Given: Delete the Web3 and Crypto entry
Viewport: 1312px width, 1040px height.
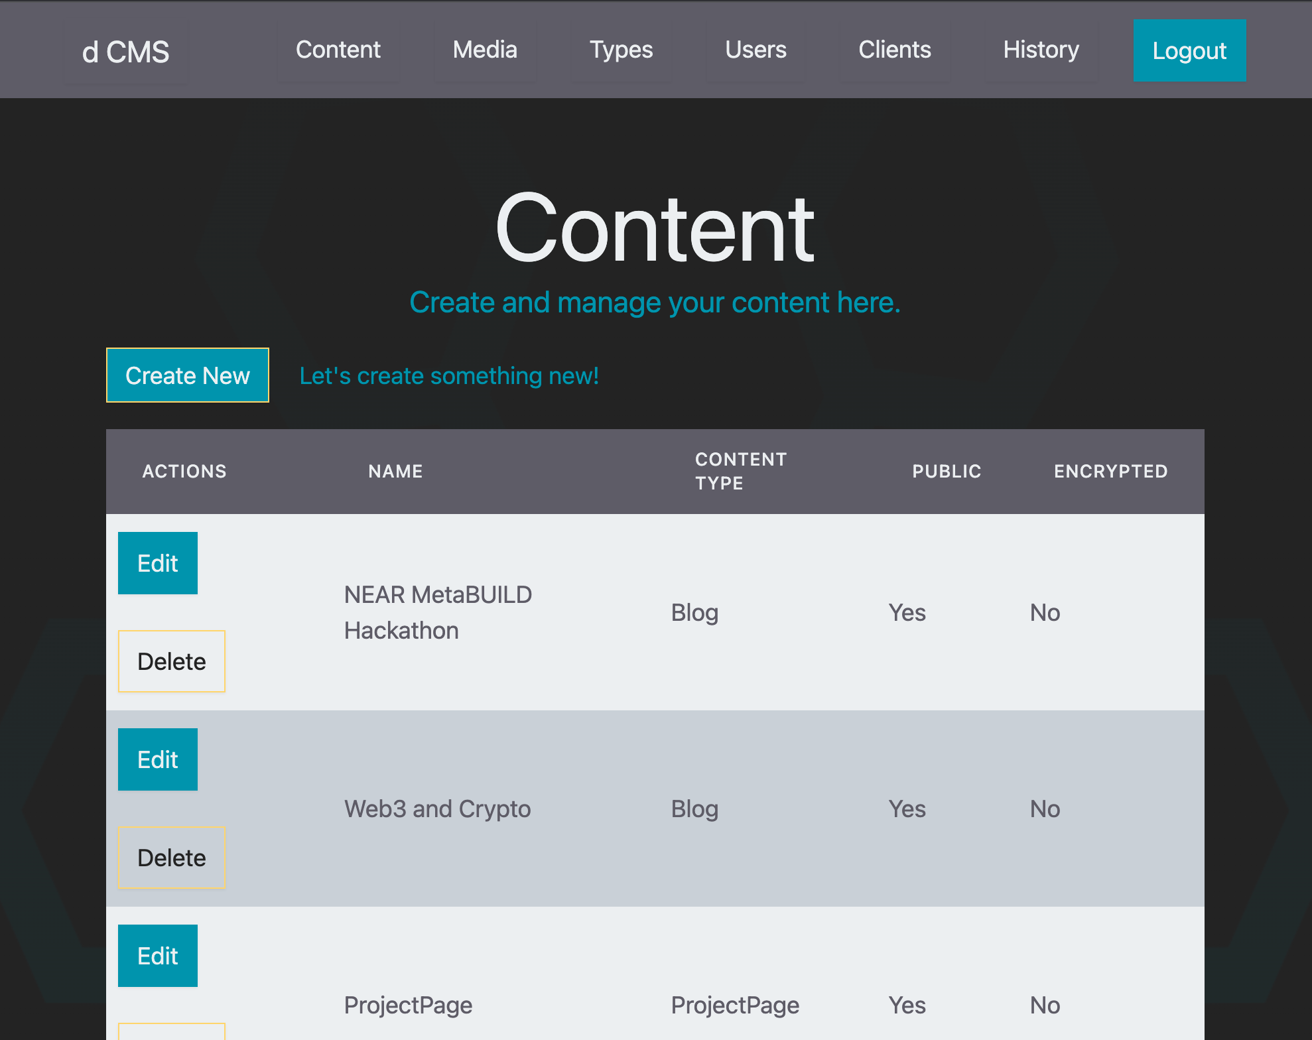Looking at the screenshot, I should pos(172,858).
